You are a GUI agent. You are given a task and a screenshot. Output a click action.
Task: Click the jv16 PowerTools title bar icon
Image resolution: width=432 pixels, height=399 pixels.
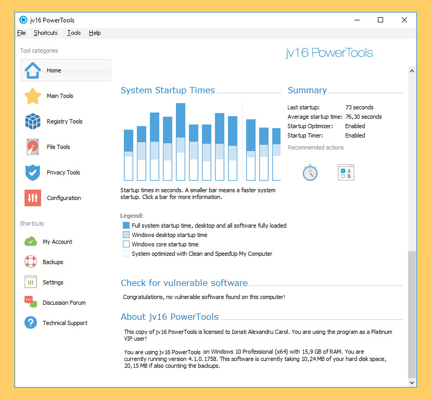[x=23, y=20]
